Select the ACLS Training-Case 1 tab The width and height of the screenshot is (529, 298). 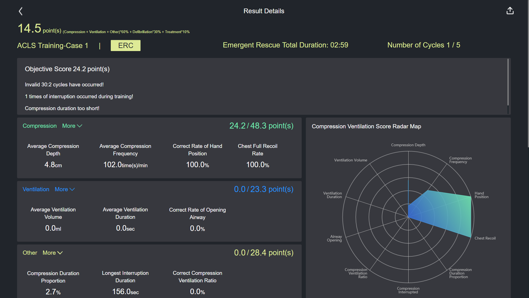coord(55,45)
